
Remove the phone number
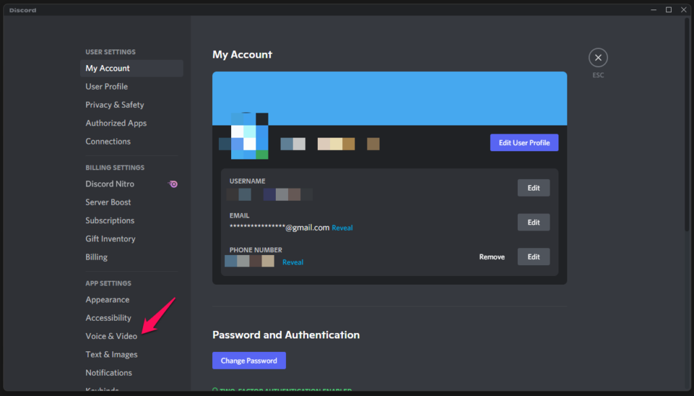[491, 257]
